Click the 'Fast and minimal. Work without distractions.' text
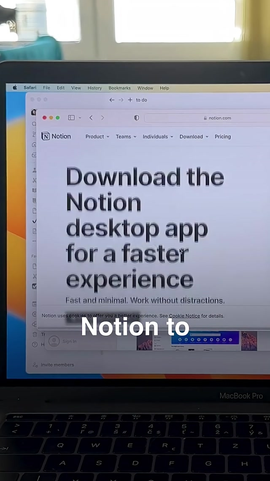 pos(145,301)
